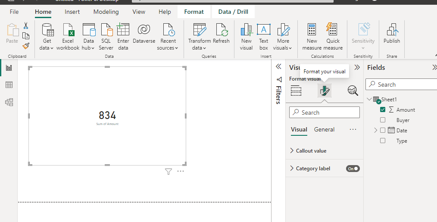The width and height of the screenshot is (437, 222).
Task: Select the Home ribbon tab
Action: coord(43,12)
